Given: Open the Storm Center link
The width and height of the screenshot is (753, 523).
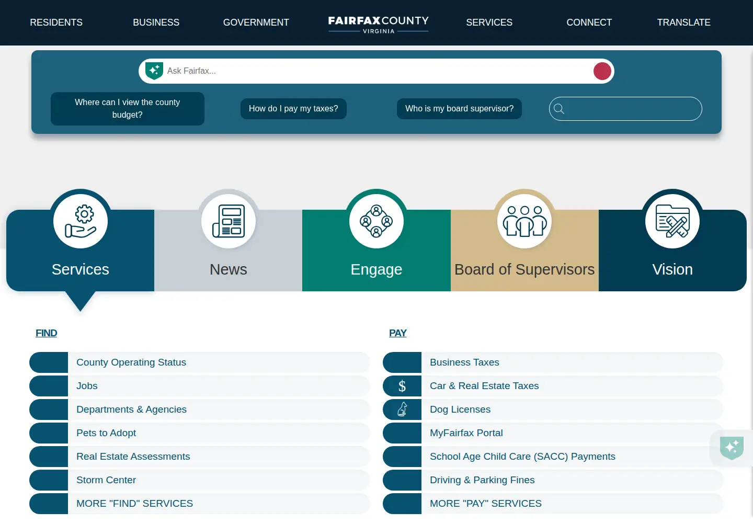Looking at the screenshot, I should [200, 480].
